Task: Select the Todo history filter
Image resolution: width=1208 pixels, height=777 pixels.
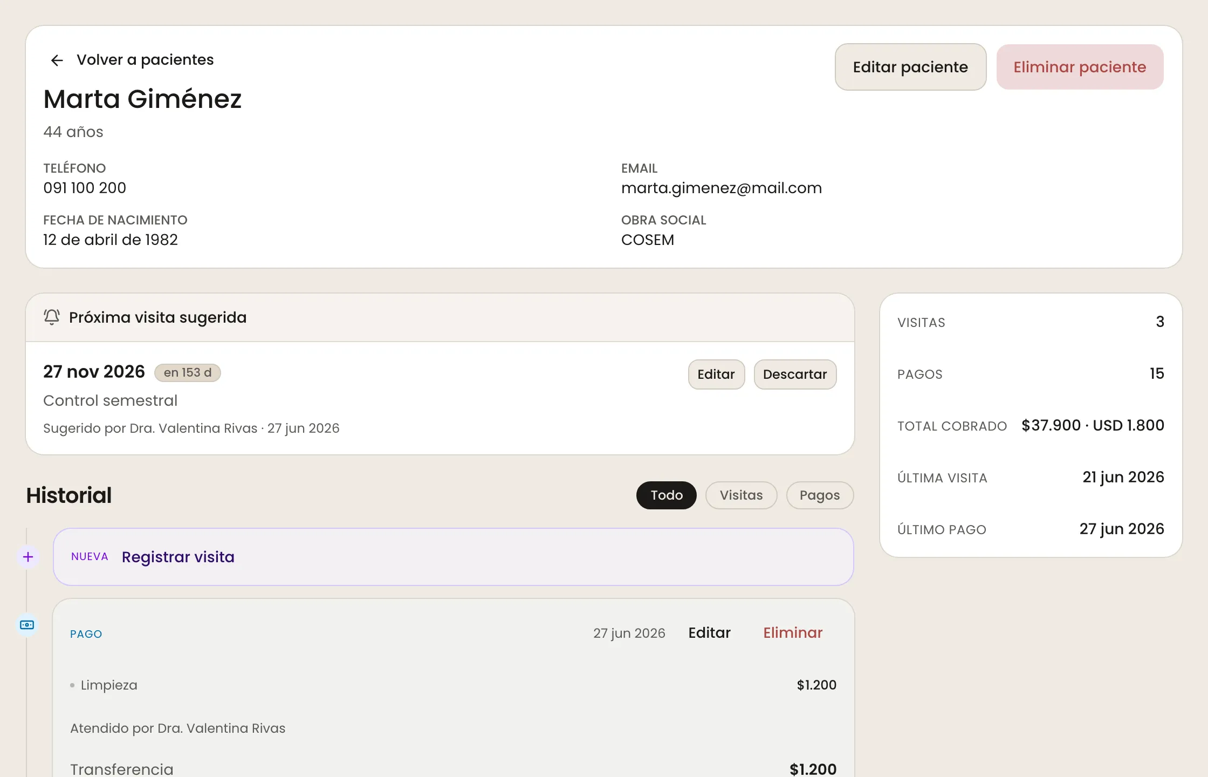Action: click(667, 495)
